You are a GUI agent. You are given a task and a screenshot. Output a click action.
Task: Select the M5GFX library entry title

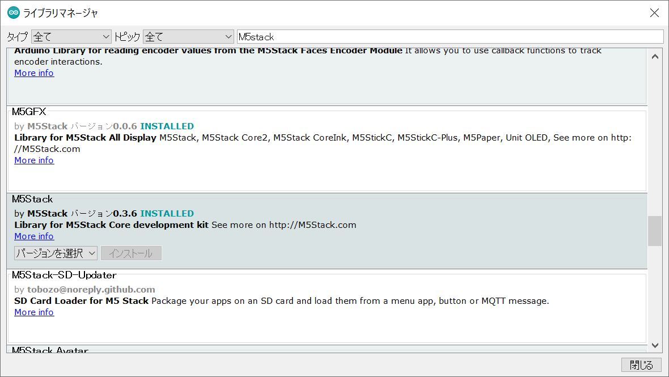(x=29, y=112)
